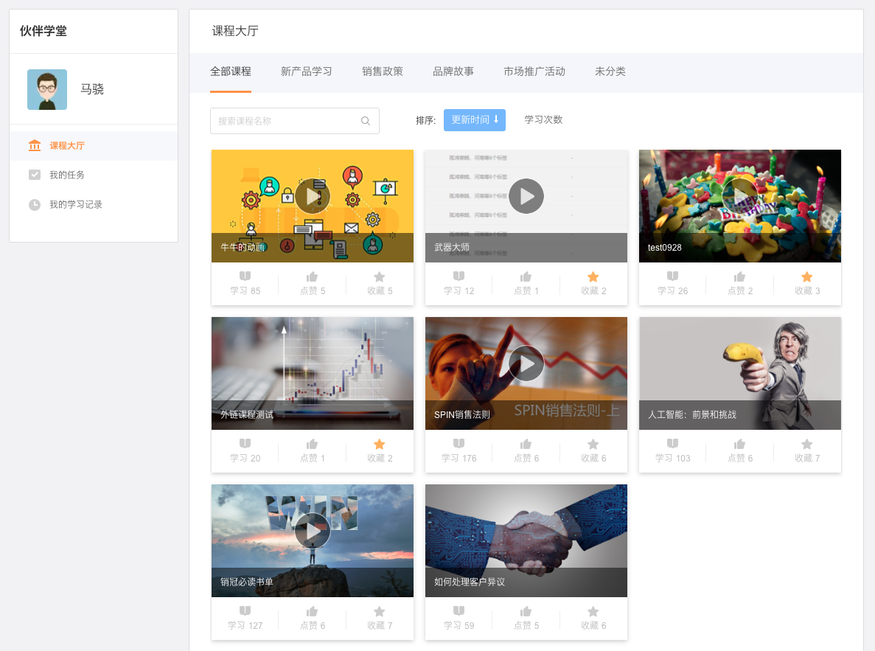Screen dimensions: 875x651
Task: Click the study book icon under 外链课程测试
Action: pos(245,444)
